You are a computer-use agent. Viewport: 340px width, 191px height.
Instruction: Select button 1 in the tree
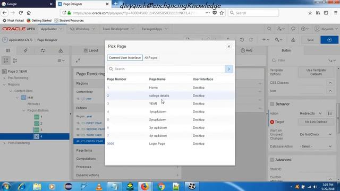coord(38,117)
